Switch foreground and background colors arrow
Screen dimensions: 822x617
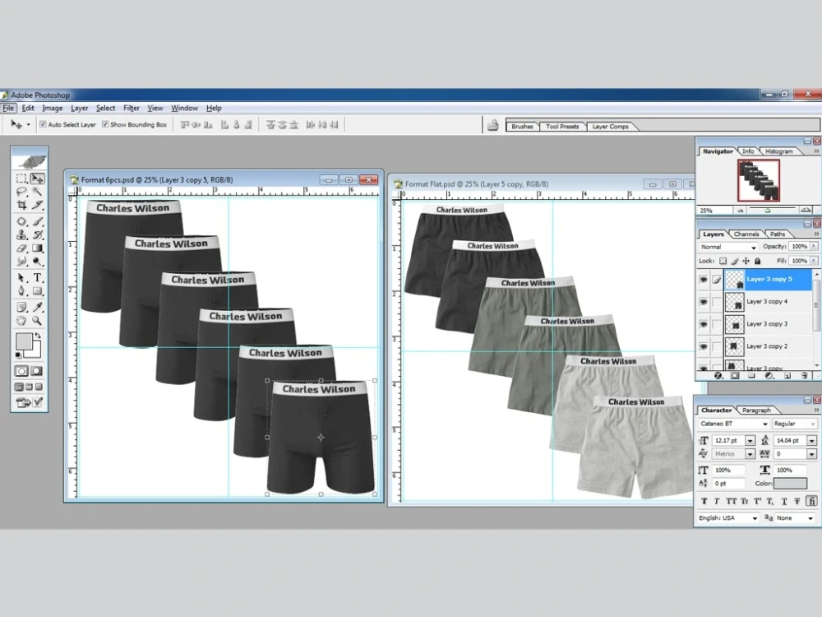(38, 336)
